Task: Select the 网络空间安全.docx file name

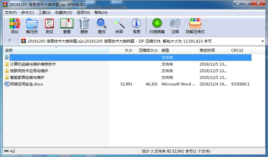Action: pos(27,84)
